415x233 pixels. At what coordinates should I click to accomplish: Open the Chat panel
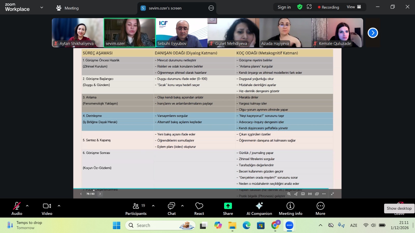(171, 208)
